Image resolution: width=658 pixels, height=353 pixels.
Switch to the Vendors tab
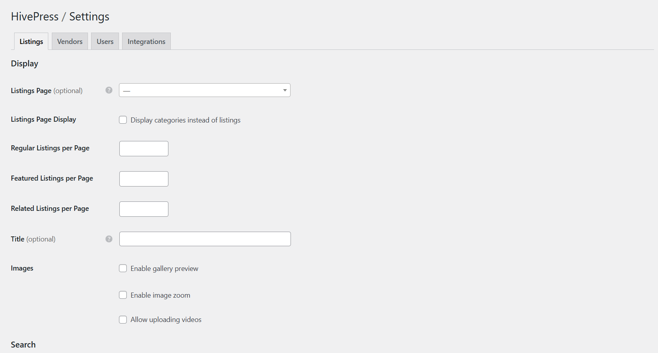(69, 41)
